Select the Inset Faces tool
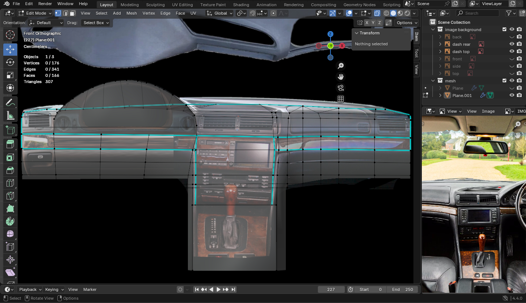Image resolution: width=526 pixels, height=303 pixels. click(x=10, y=157)
